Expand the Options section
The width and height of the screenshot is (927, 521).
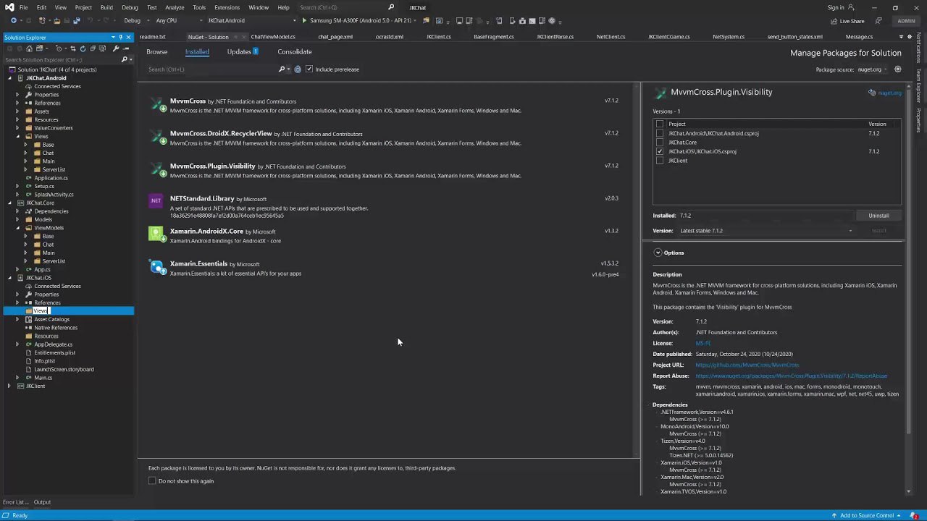pos(658,253)
